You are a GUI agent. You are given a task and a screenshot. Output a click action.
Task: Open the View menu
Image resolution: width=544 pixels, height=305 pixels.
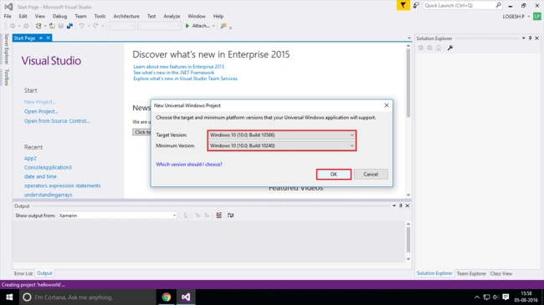(40, 16)
